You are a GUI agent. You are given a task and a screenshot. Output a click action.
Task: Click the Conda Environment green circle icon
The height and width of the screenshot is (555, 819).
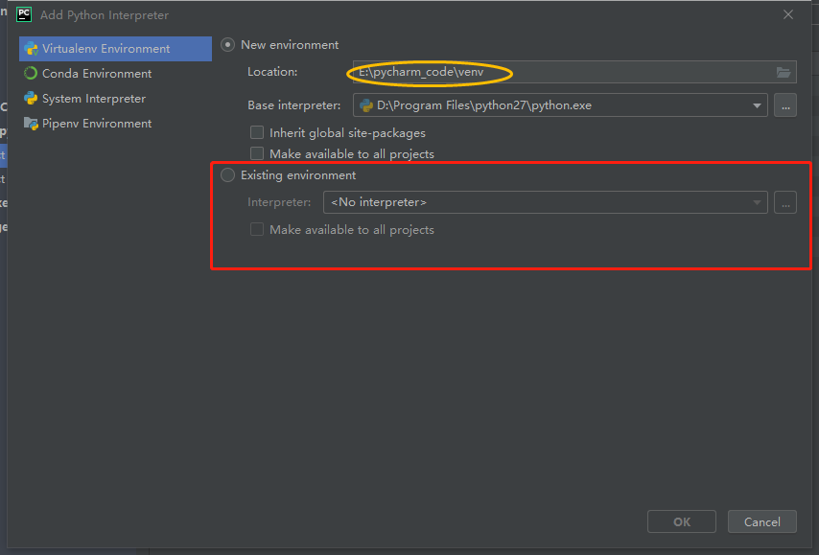(x=31, y=74)
